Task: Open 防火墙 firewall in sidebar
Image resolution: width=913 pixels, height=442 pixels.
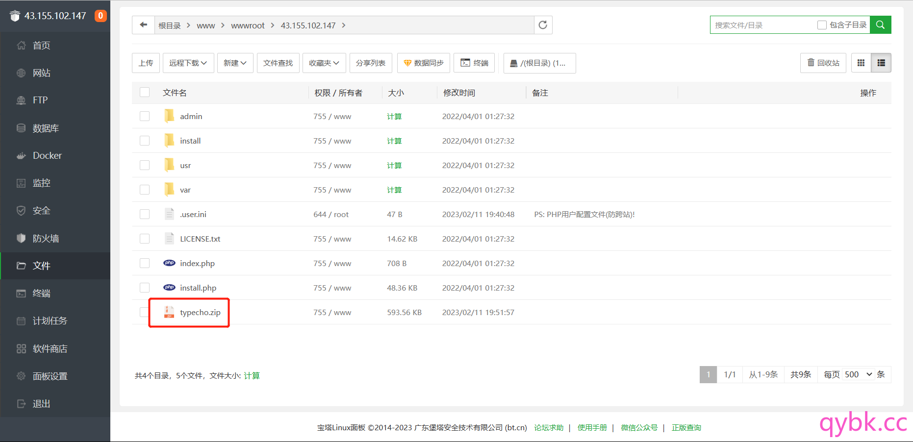Action: (55, 238)
